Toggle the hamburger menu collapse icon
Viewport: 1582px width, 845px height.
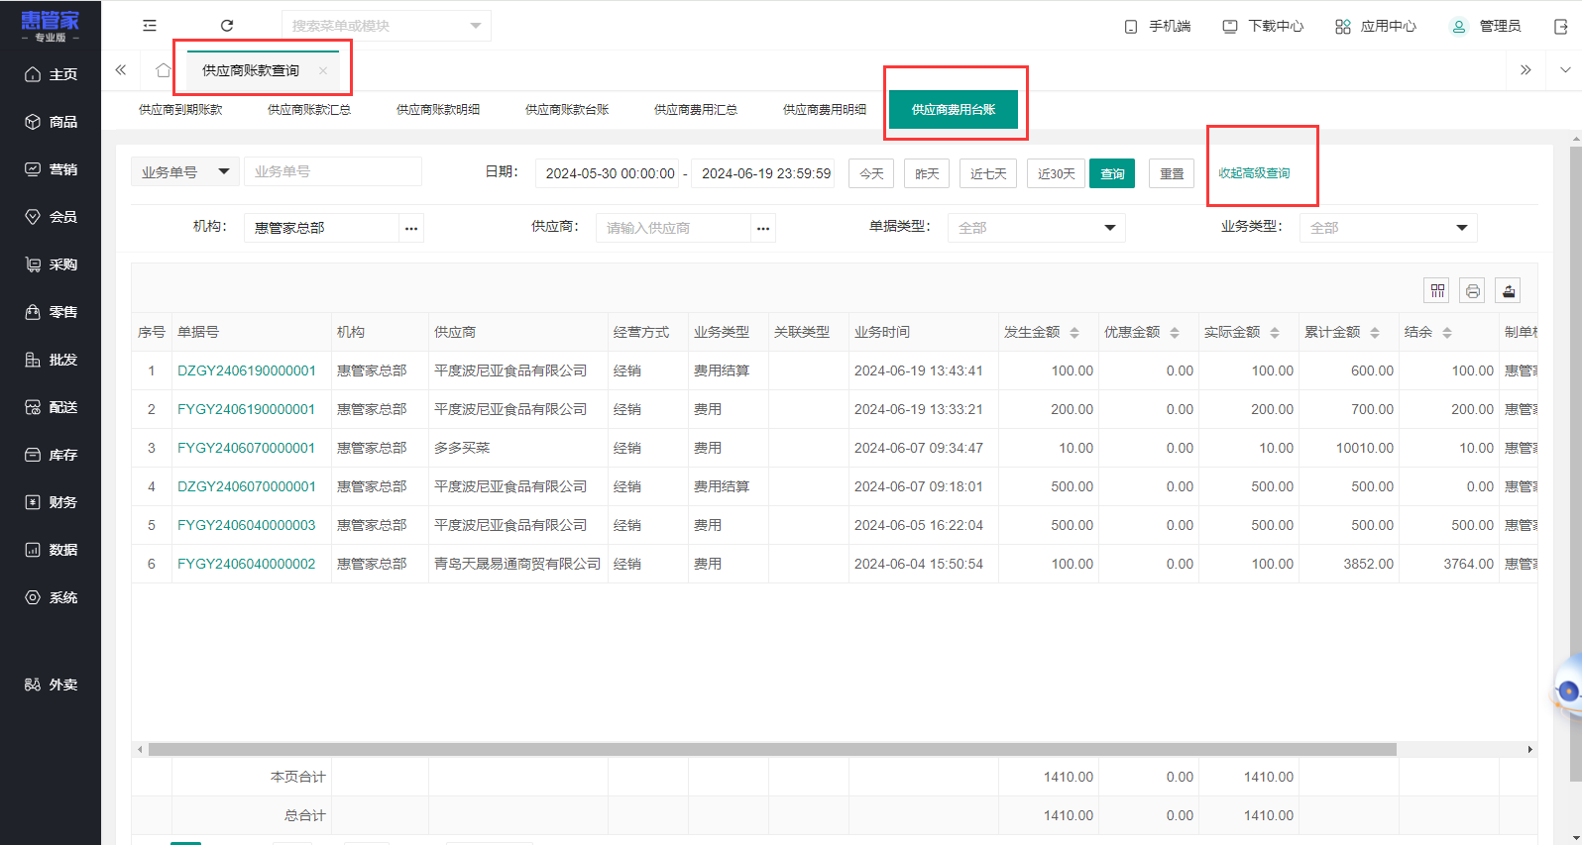point(150,26)
